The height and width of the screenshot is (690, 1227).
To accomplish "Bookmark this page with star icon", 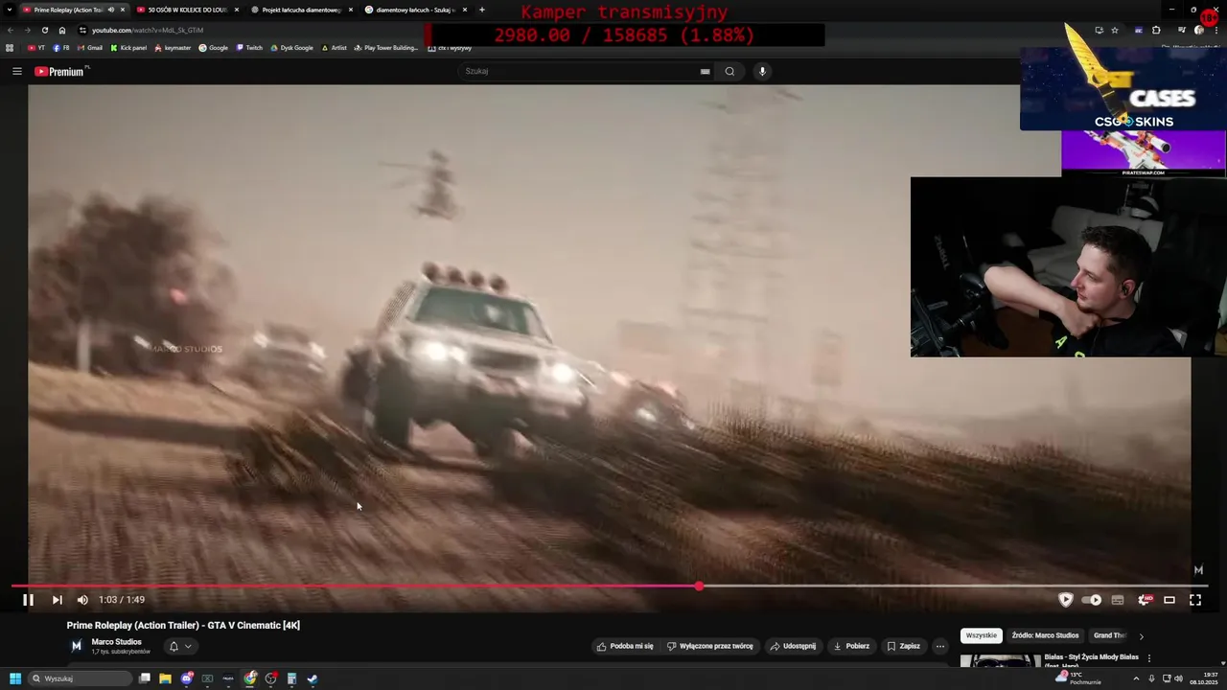I will [1114, 30].
